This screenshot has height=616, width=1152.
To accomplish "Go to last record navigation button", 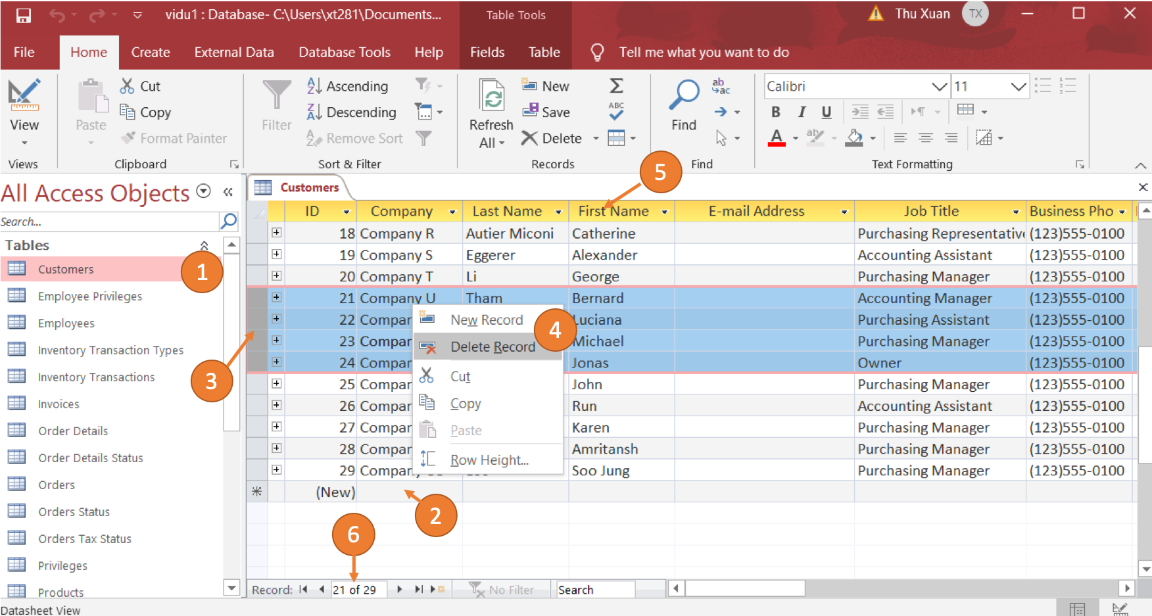I will tap(419, 590).
